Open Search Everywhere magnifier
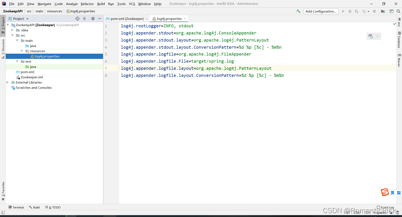 point(399,11)
